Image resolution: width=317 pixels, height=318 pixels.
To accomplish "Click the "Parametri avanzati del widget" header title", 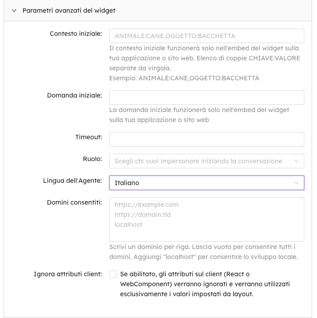I will (x=68, y=10).
